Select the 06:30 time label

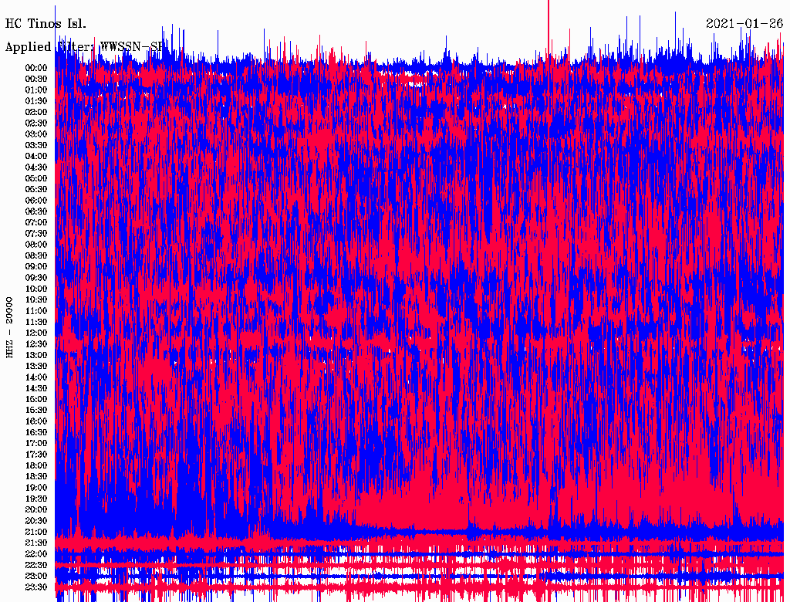pyautogui.click(x=35, y=211)
